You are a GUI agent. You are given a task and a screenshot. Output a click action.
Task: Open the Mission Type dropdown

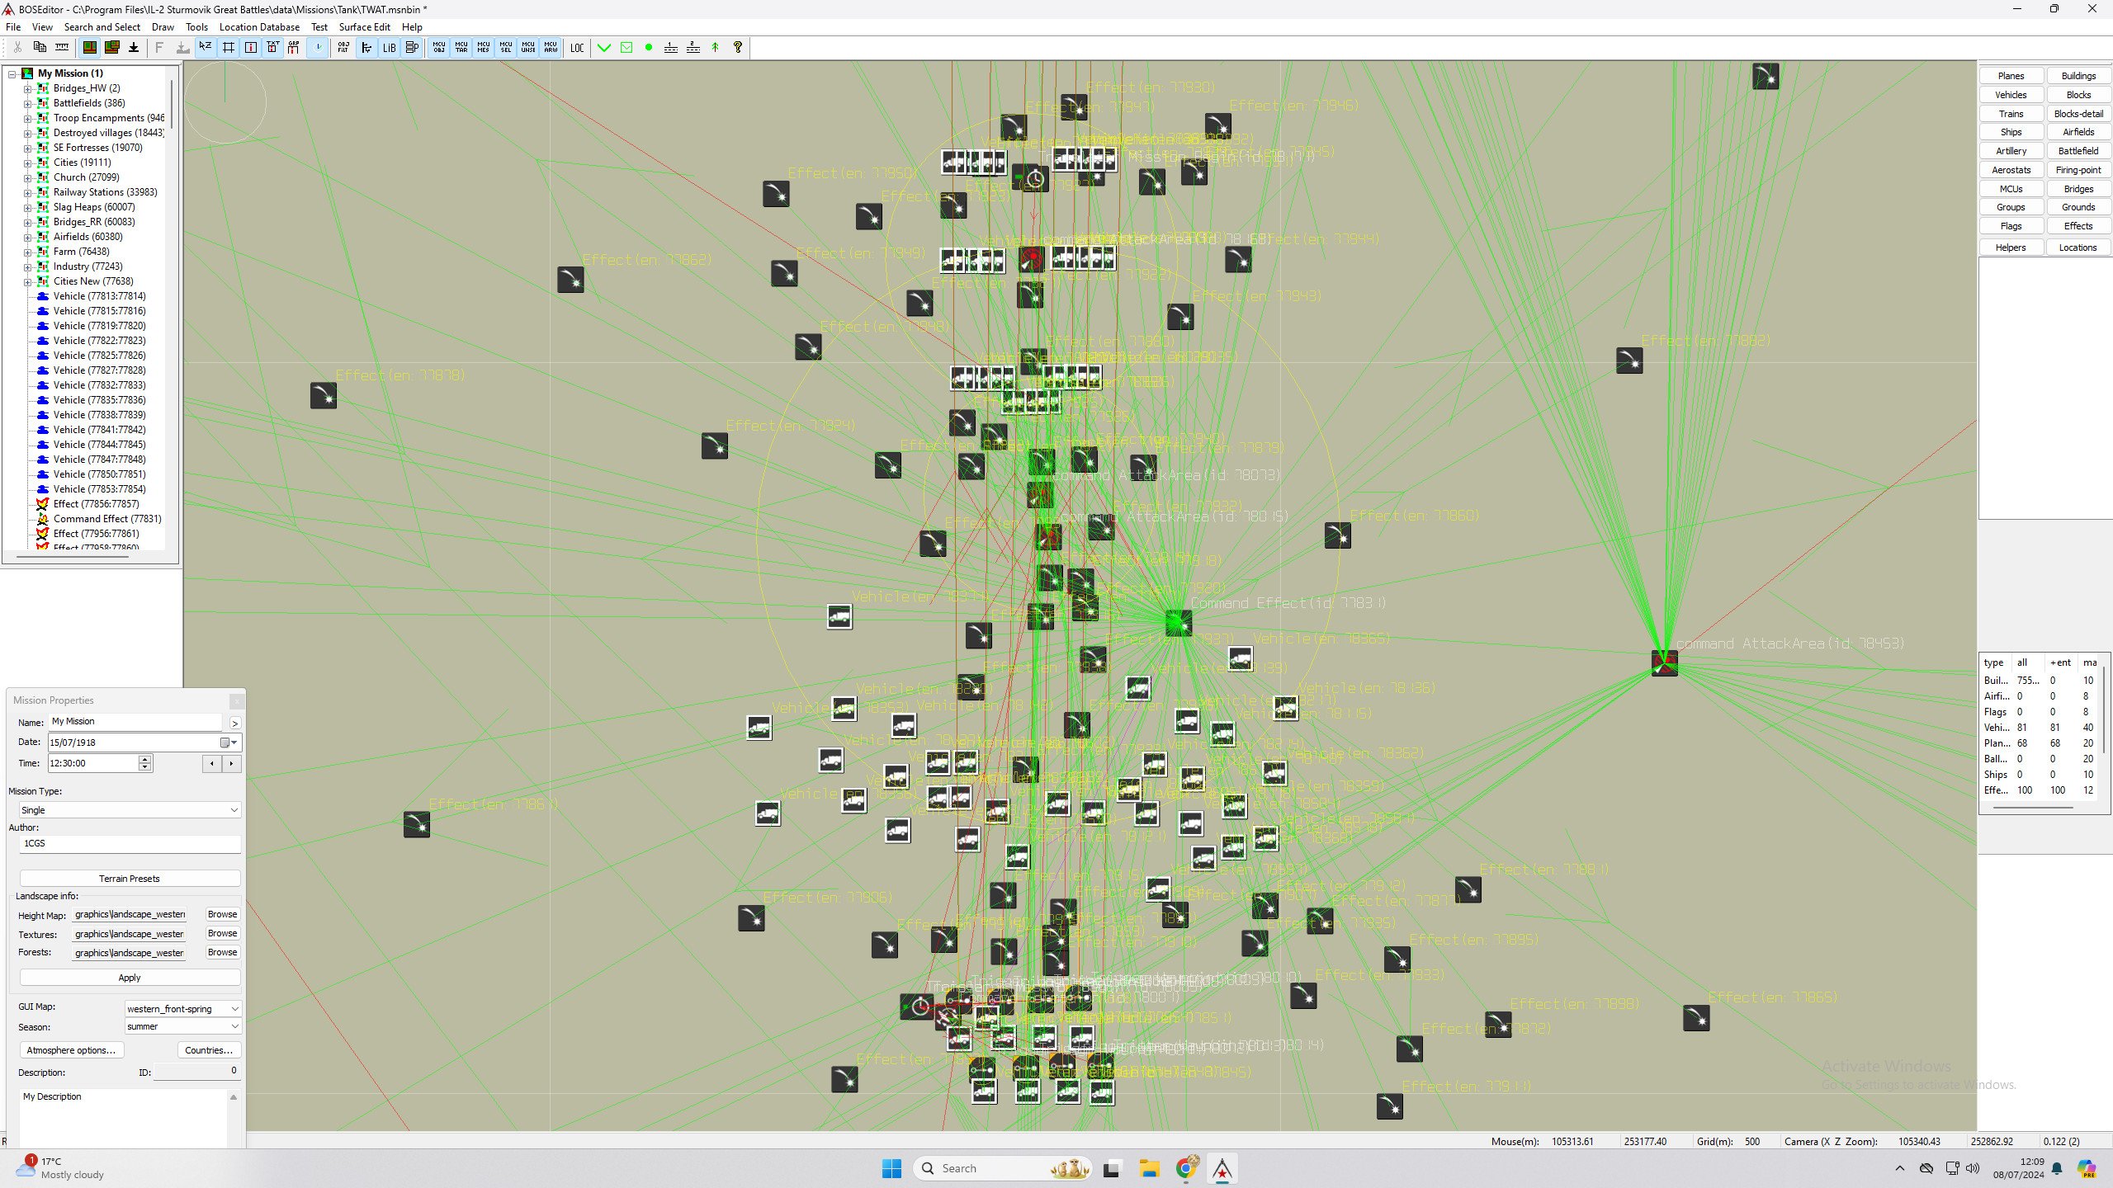(130, 810)
